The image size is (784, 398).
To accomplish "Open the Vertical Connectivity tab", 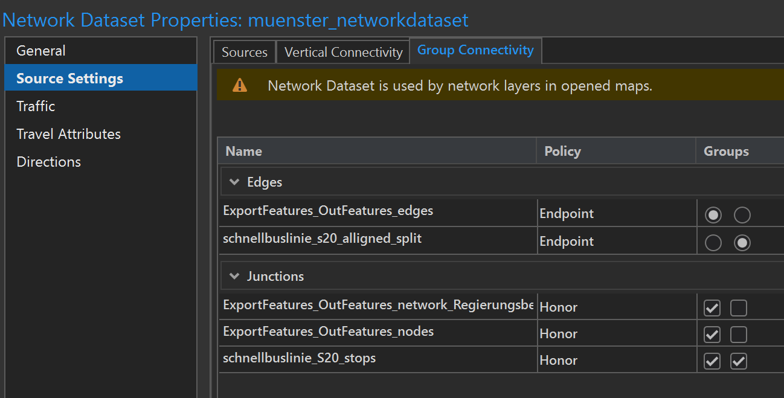I will click(x=342, y=52).
